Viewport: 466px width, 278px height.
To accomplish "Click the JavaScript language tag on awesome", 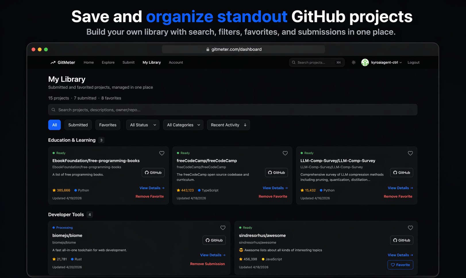I will click(x=272, y=259).
